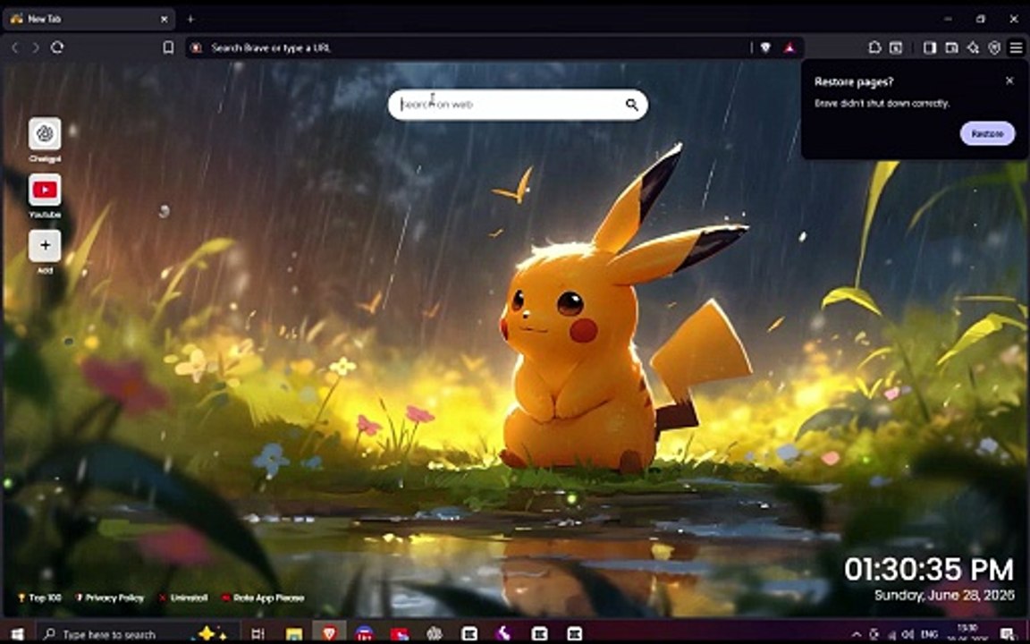The image size is (1030, 644).
Task: Toggle the Brave sidebar panel icon
Action: point(930,47)
